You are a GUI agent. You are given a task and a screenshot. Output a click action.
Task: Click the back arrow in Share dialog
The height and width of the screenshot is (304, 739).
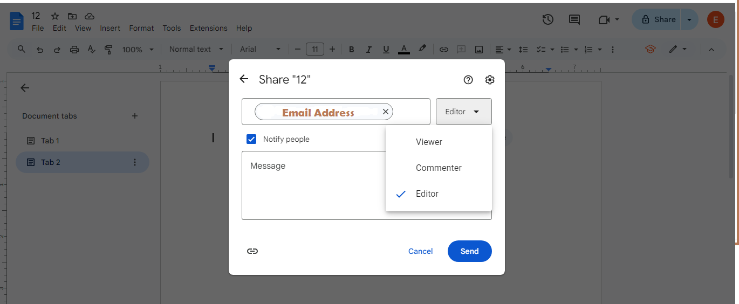click(x=244, y=79)
